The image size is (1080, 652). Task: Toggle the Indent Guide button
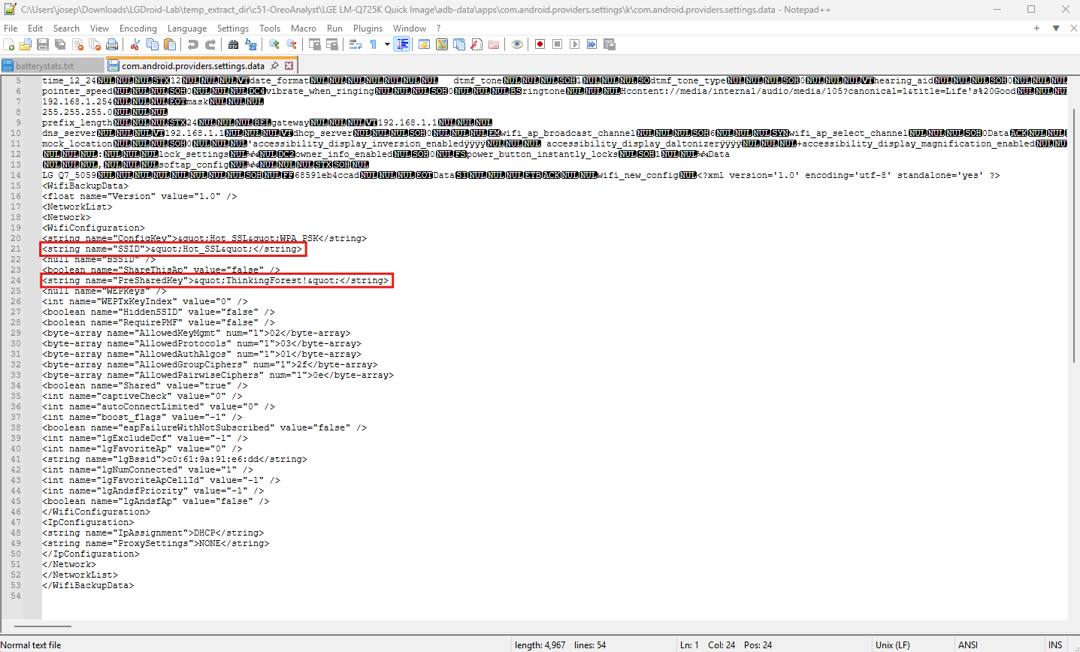click(402, 44)
